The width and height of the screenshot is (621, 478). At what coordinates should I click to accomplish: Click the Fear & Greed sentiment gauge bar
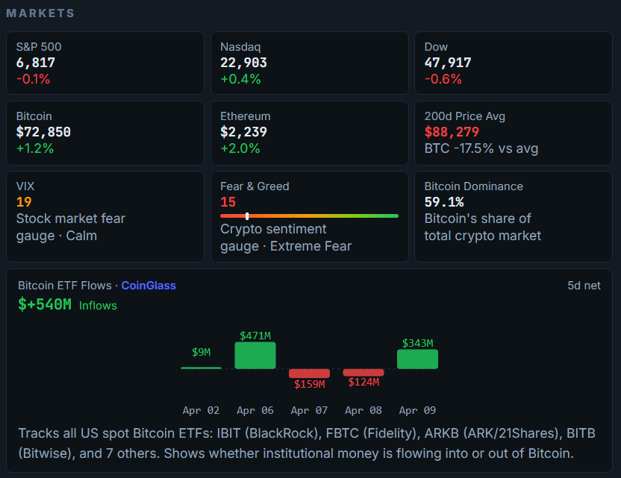point(310,216)
